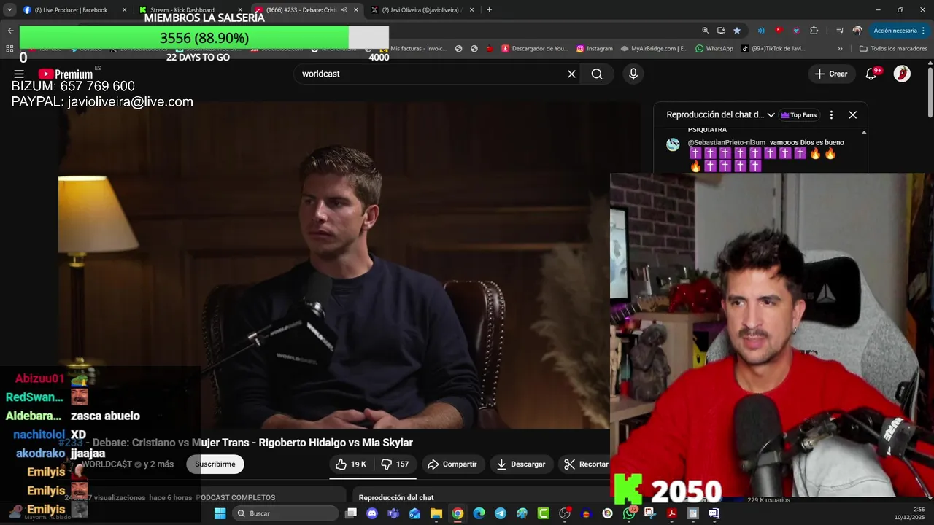Open the MyAirBridge.com bookmark
The image size is (934, 525).
pyautogui.click(x=654, y=49)
